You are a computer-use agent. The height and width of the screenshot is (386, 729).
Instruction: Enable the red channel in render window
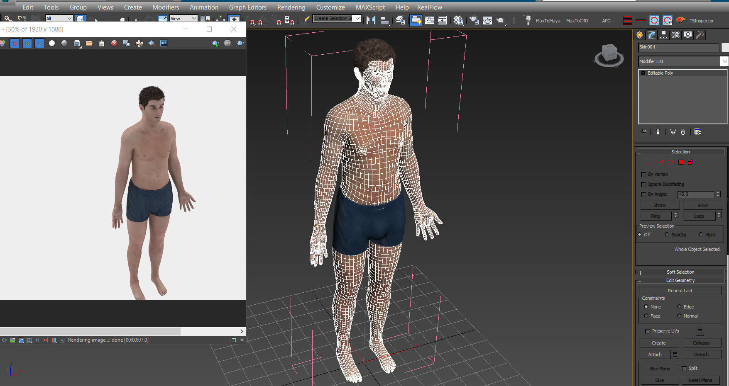pyautogui.click(x=15, y=43)
